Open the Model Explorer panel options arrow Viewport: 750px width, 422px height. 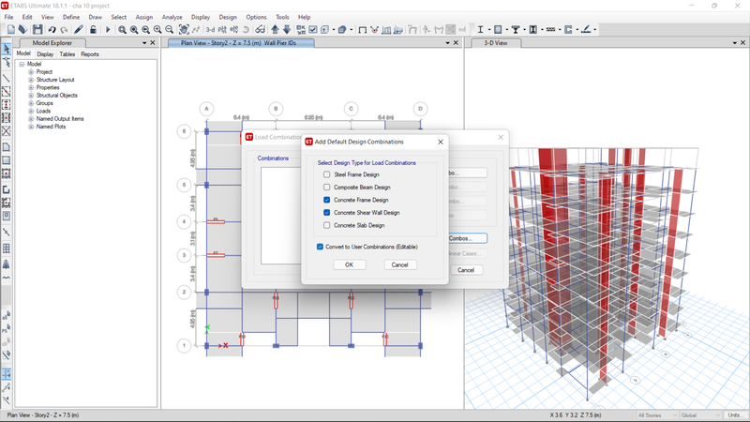(x=144, y=42)
